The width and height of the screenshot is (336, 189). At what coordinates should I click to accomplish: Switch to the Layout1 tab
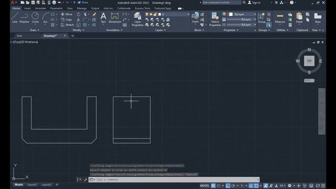(32, 184)
